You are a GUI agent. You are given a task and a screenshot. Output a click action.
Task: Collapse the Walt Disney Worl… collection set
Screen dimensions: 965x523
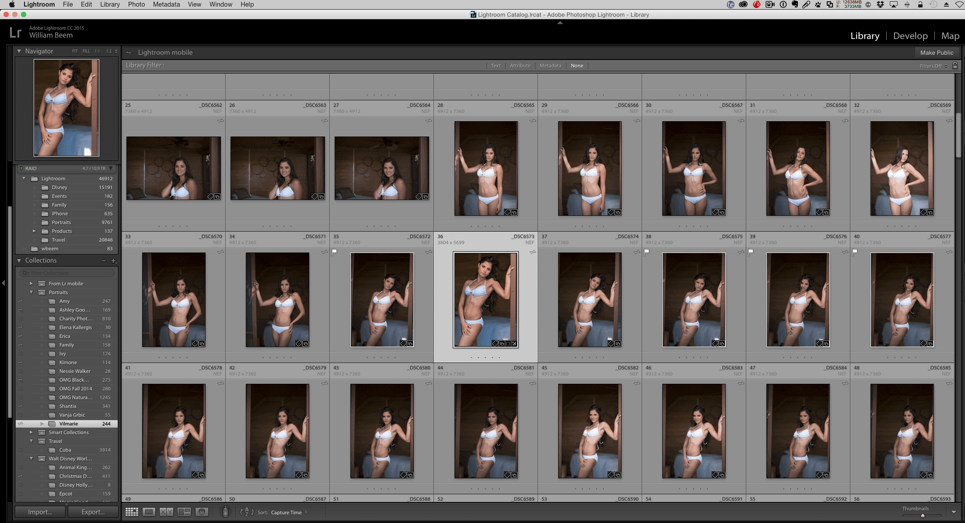31,459
